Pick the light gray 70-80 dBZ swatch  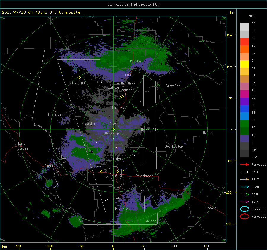pos(244,27)
